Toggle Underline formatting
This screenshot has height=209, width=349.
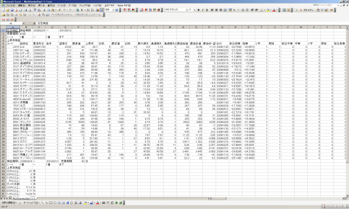click(x=207, y=10)
